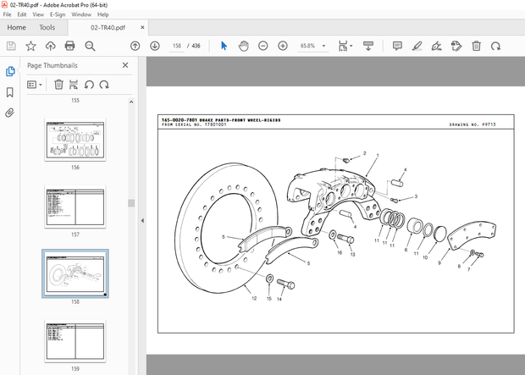Select page 158 thumbnail

click(x=75, y=273)
